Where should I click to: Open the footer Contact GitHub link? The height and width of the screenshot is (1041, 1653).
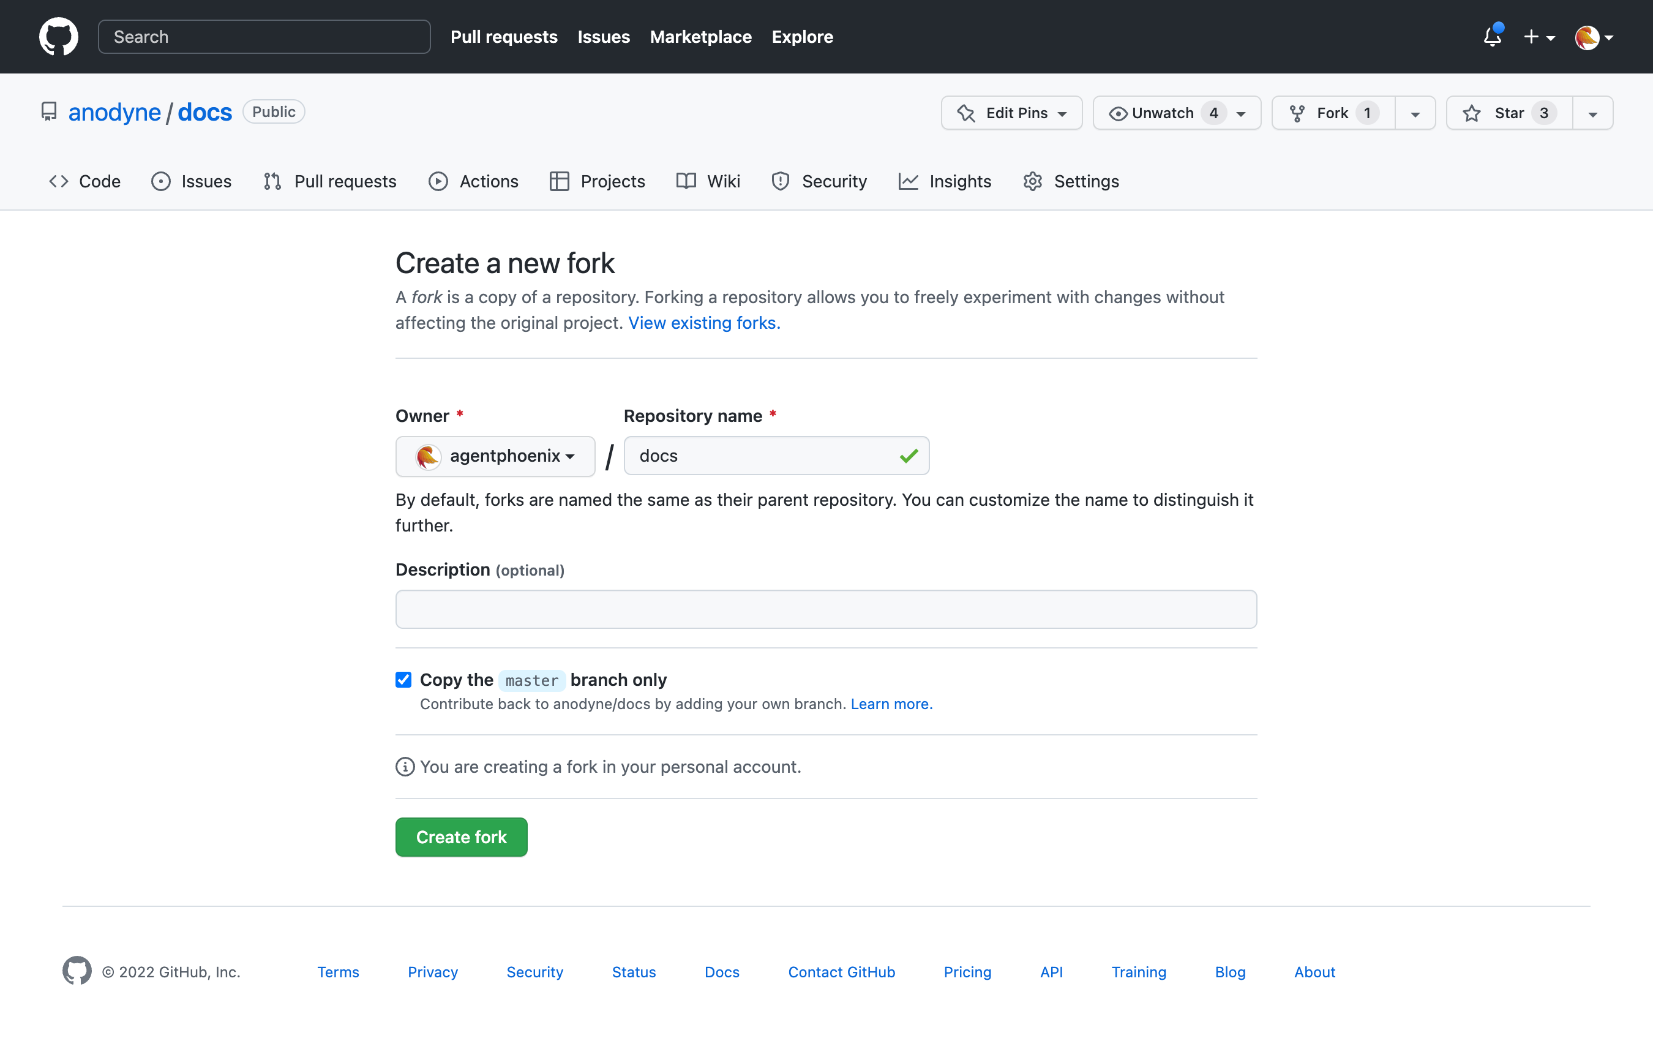pos(841,972)
